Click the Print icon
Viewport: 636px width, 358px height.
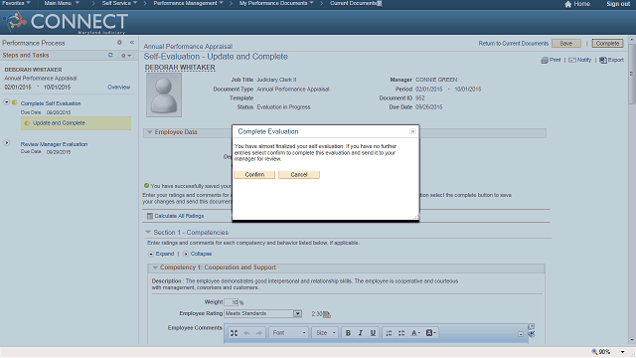coord(545,60)
